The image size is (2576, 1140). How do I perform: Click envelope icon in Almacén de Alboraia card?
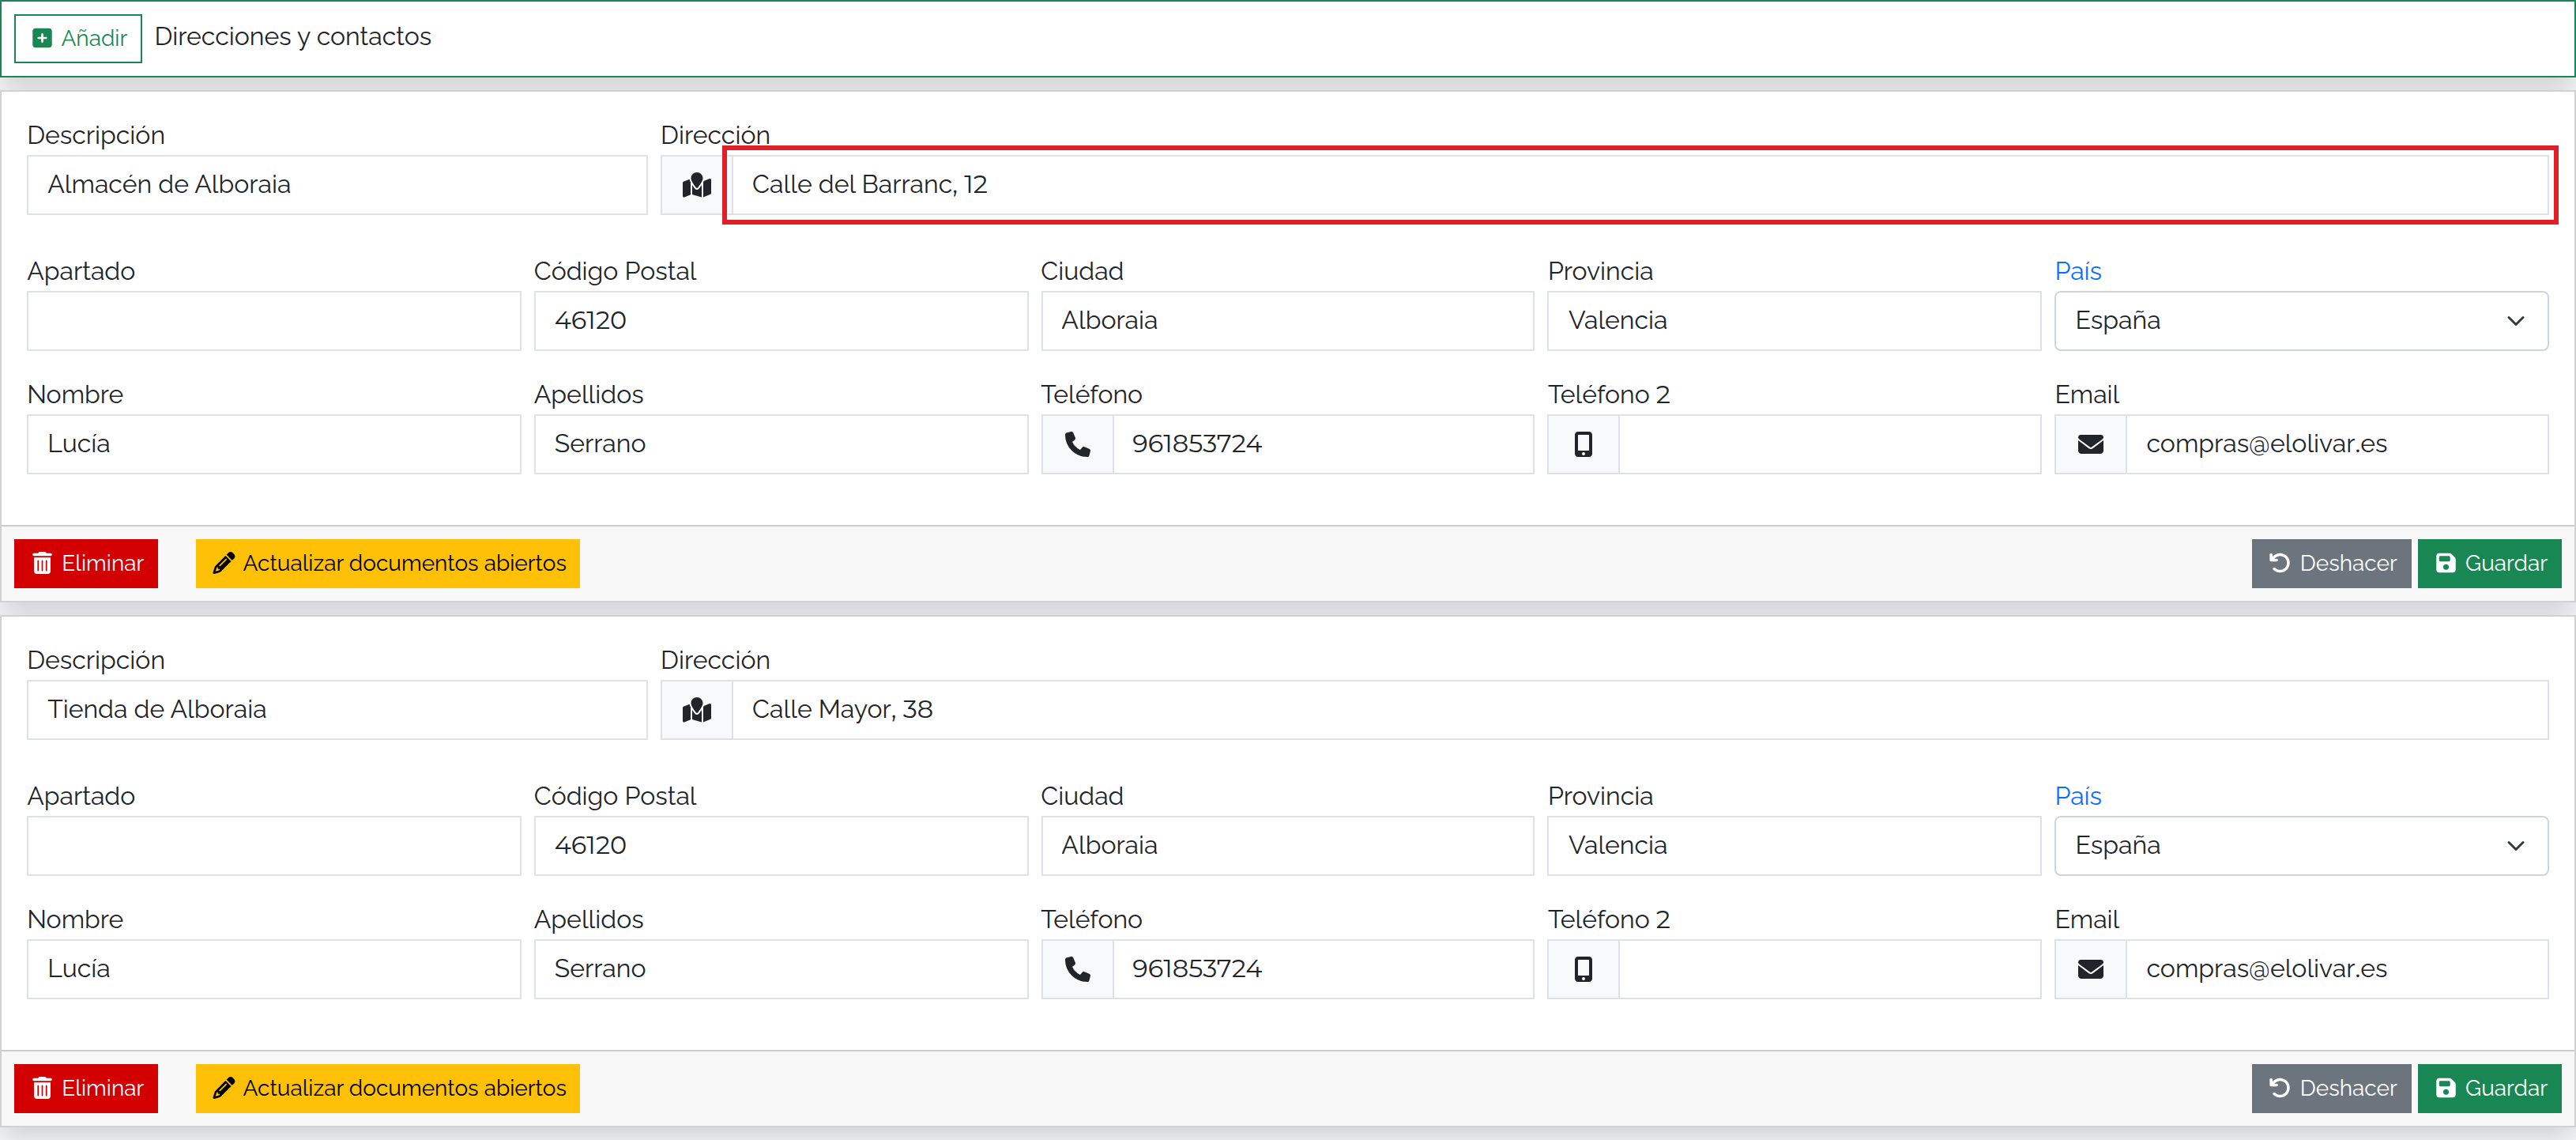coord(2091,444)
